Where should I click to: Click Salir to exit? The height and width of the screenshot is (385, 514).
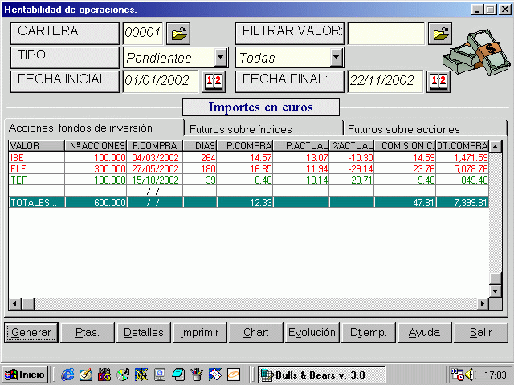480,333
